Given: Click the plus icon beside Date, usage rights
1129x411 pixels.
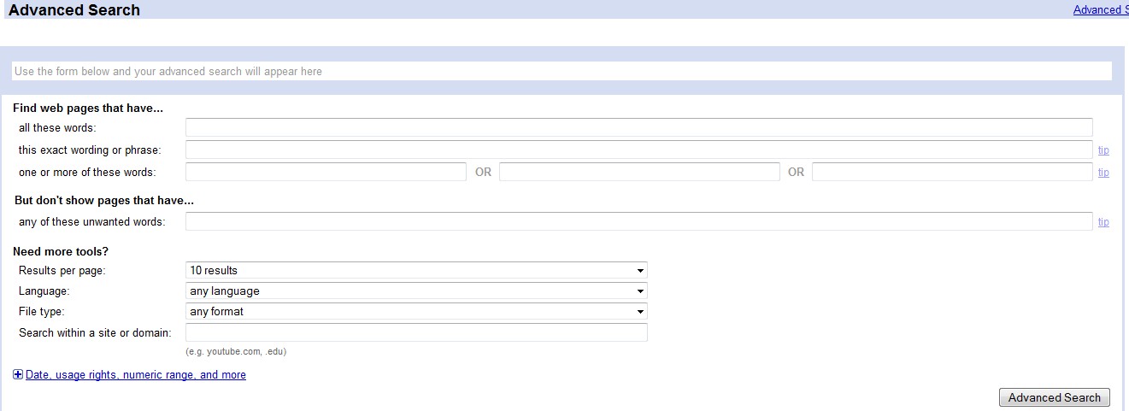Looking at the screenshot, I should (18, 374).
